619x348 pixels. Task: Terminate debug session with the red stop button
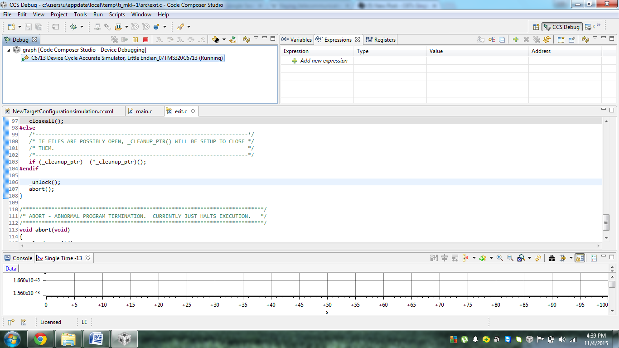pyautogui.click(x=145, y=40)
